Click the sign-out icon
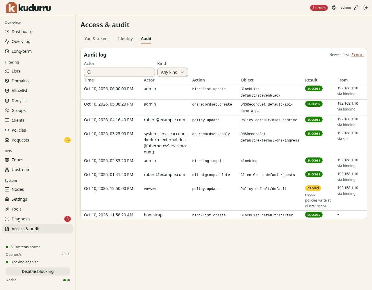This screenshot has width=372, height=290. click(366, 8)
